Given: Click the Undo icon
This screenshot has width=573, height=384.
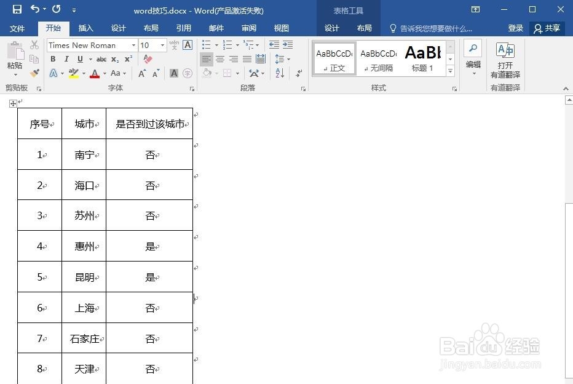Looking at the screenshot, I should coord(34,10).
